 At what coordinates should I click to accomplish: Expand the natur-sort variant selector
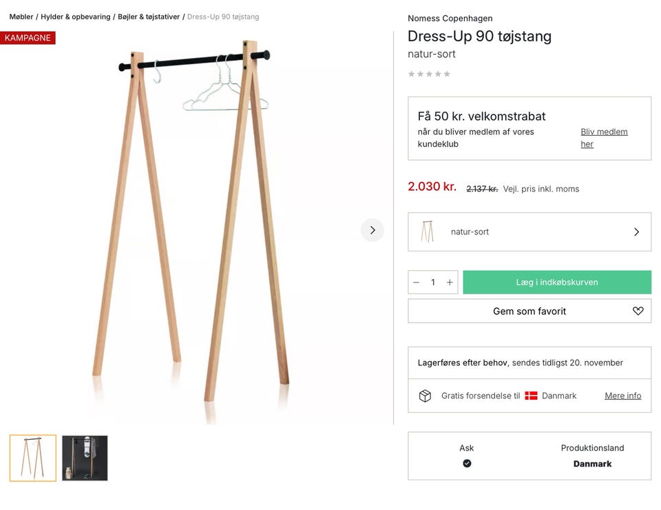click(529, 232)
